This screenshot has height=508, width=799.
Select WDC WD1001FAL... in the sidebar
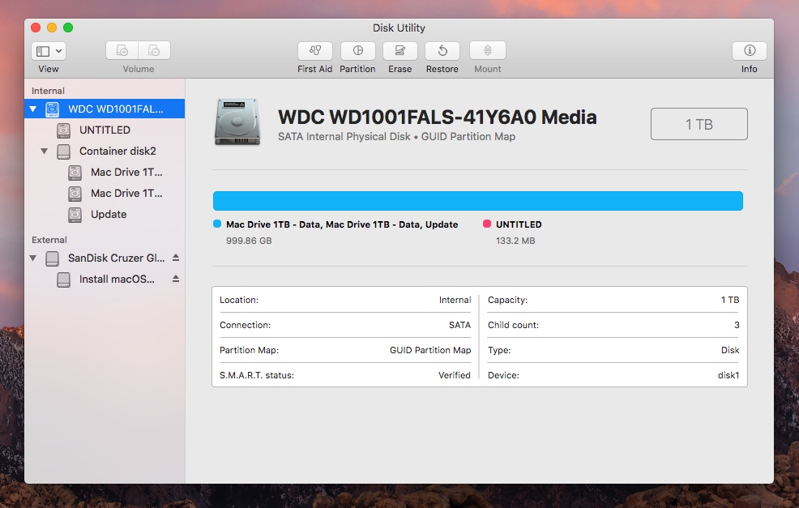click(x=105, y=109)
